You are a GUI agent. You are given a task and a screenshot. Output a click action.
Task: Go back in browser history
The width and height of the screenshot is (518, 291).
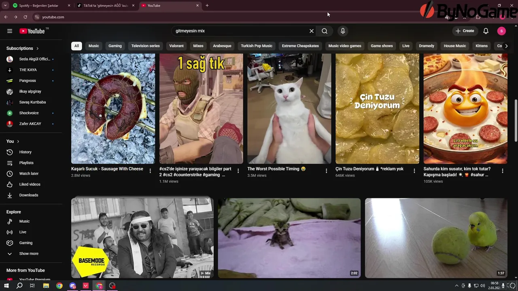click(x=6, y=17)
